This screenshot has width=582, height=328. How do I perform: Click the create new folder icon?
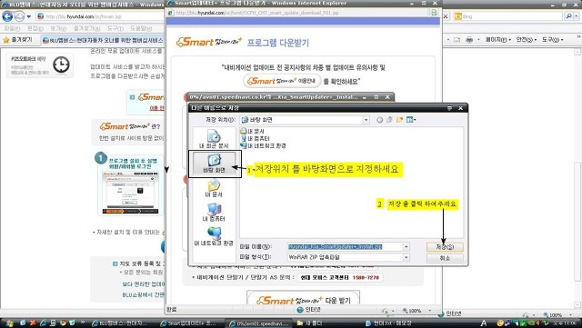coord(399,120)
